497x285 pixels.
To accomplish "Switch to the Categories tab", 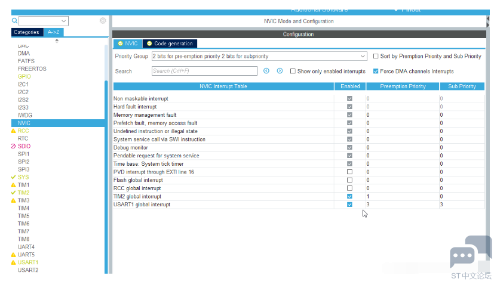I will (26, 32).
